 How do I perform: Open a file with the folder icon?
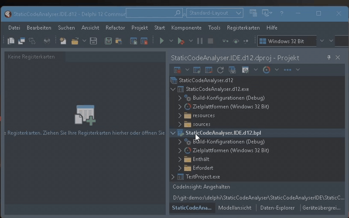pyautogui.click(x=75, y=41)
